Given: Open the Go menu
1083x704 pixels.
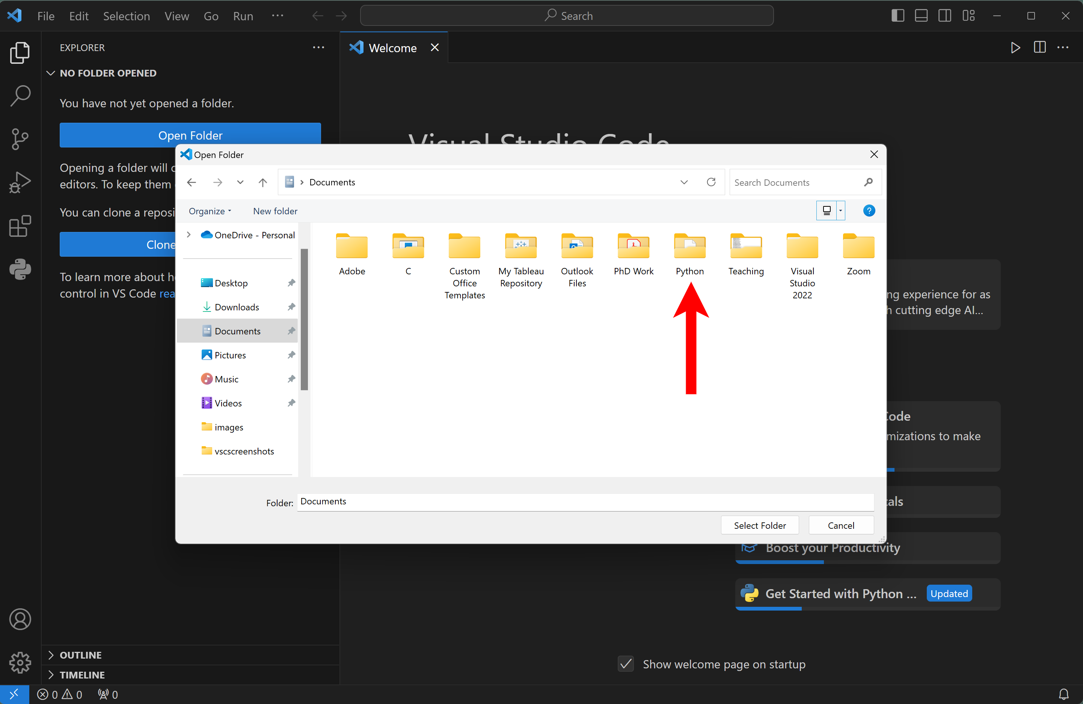Looking at the screenshot, I should 211,16.
